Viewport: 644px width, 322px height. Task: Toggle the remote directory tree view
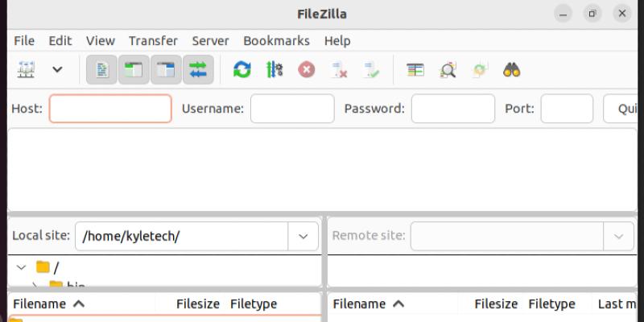click(x=166, y=70)
